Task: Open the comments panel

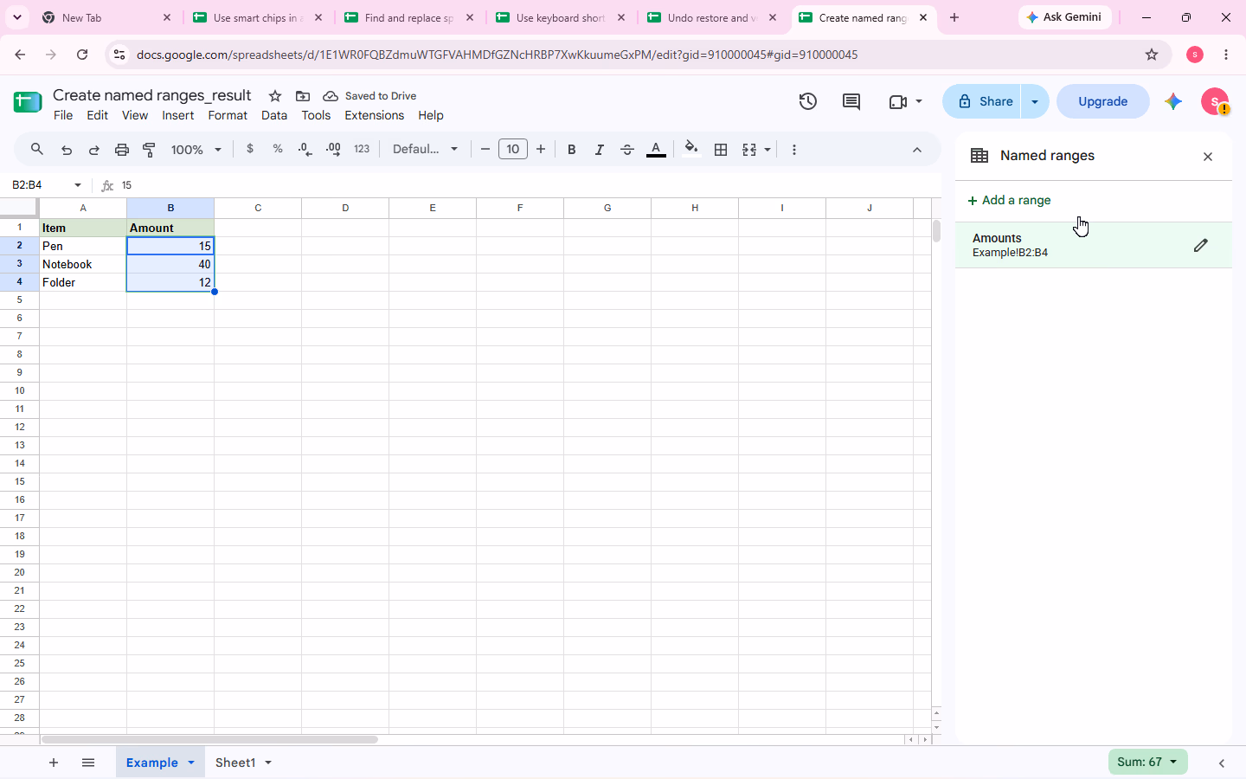Action: (x=851, y=101)
